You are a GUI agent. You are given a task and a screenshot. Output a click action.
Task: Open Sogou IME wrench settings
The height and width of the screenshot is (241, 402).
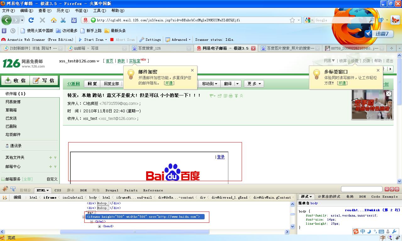click(394, 232)
